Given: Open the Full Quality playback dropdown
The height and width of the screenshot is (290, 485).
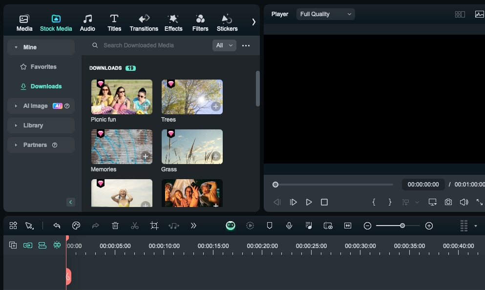Looking at the screenshot, I should (325, 14).
